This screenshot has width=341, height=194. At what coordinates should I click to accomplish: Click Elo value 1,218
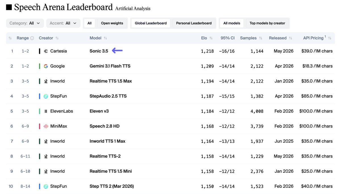tap(207, 51)
